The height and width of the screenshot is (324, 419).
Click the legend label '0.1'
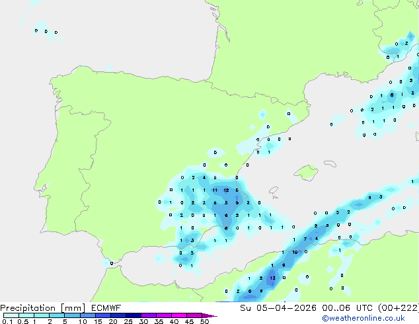pos(7,321)
